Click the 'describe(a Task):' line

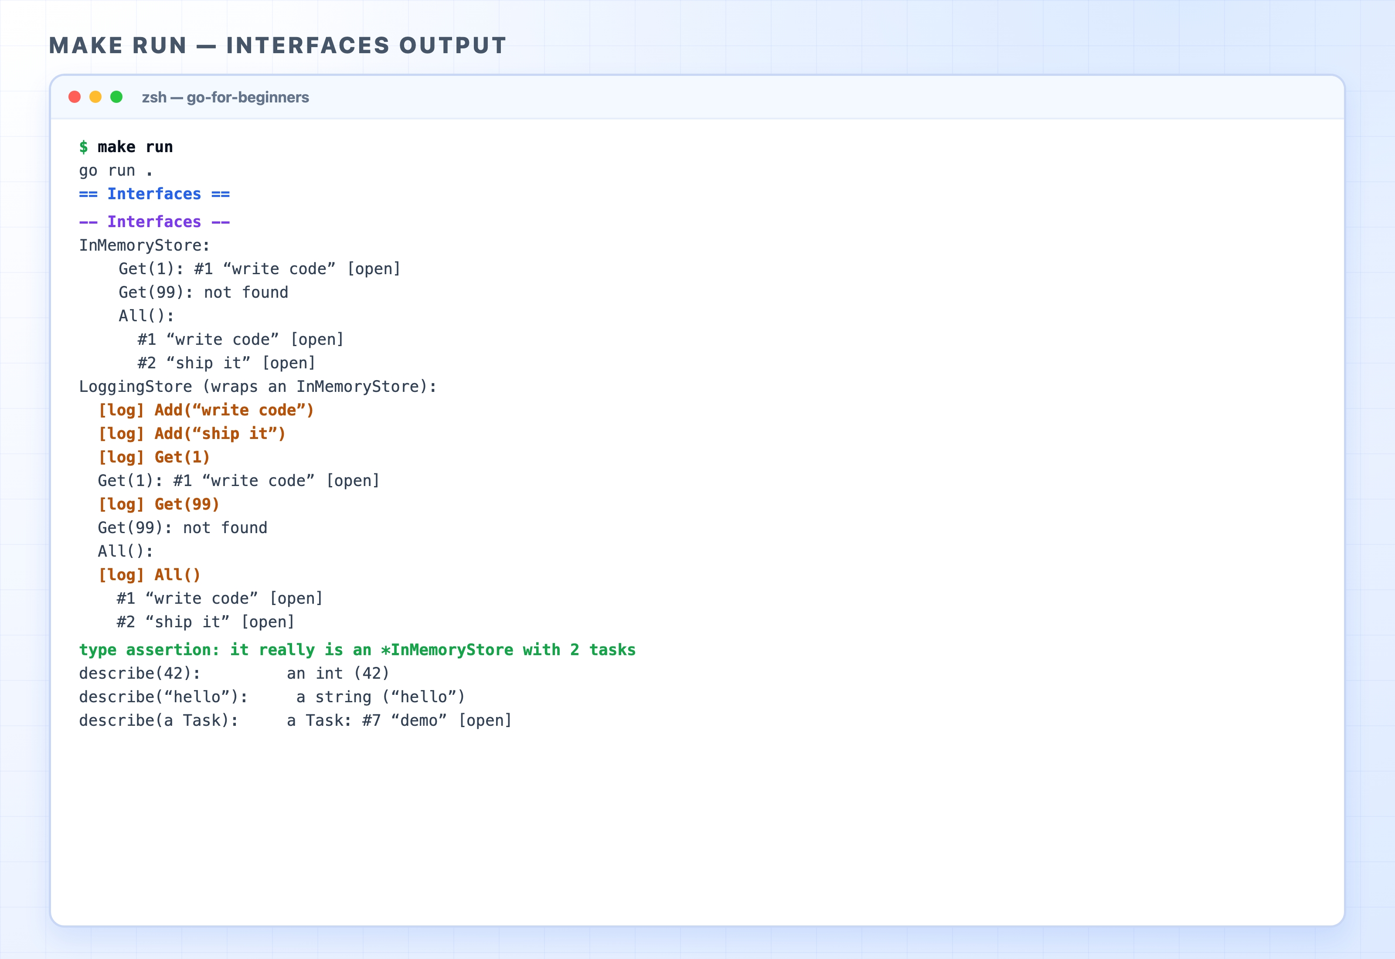tap(296, 720)
